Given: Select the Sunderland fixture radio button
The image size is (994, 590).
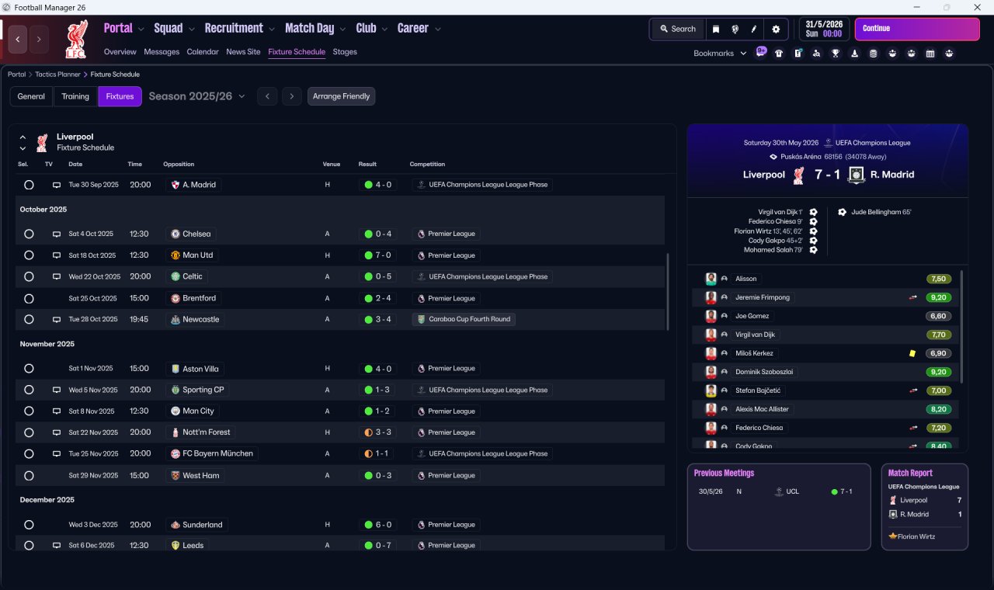Looking at the screenshot, I should pyautogui.click(x=29, y=525).
